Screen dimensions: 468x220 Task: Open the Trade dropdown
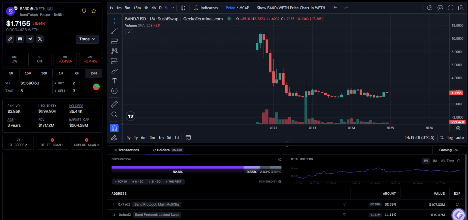click(87, 39)
